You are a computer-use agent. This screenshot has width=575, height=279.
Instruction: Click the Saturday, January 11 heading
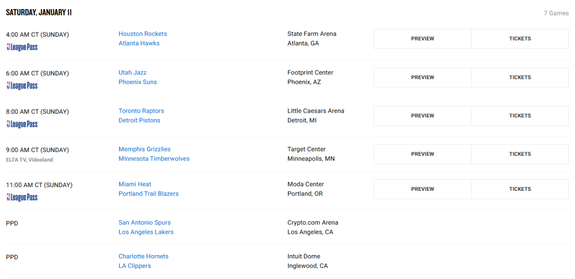coord(39,13)
